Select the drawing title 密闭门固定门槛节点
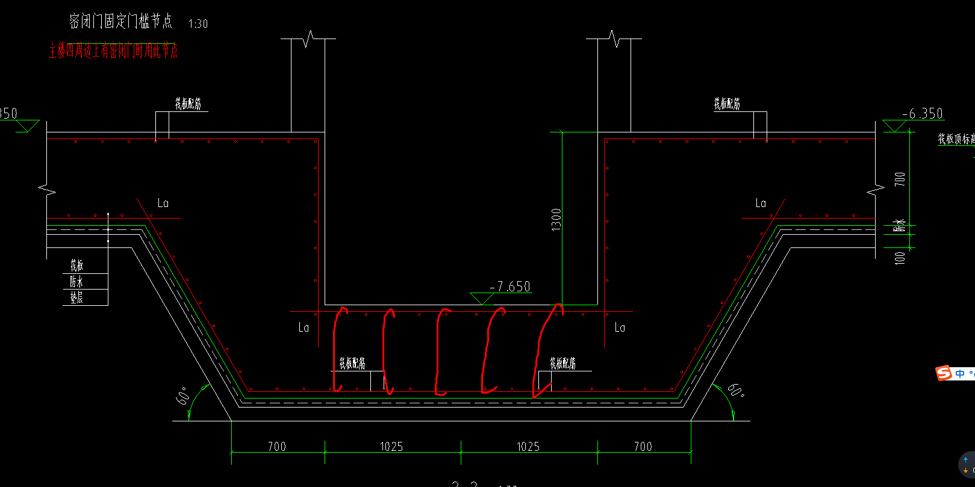Image resolution: width=975 pixels, height=487 pixels. click(x=120, y=22)
